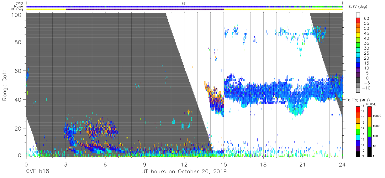
Task: Click the green segment of the NOISE bar
Action: click(369, 132)
